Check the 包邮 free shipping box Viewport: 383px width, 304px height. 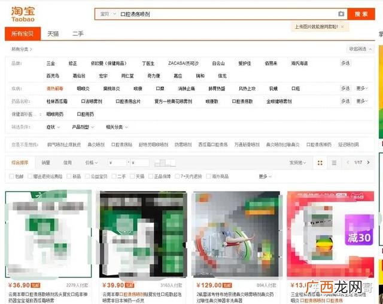11,176
